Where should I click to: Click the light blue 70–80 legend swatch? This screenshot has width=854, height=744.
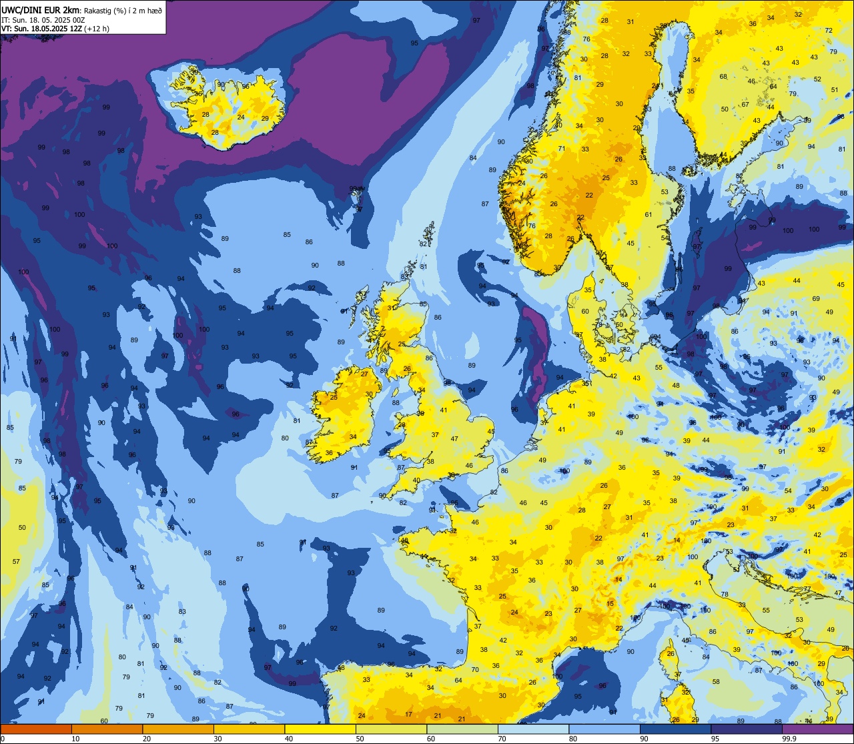coord(533,729)
